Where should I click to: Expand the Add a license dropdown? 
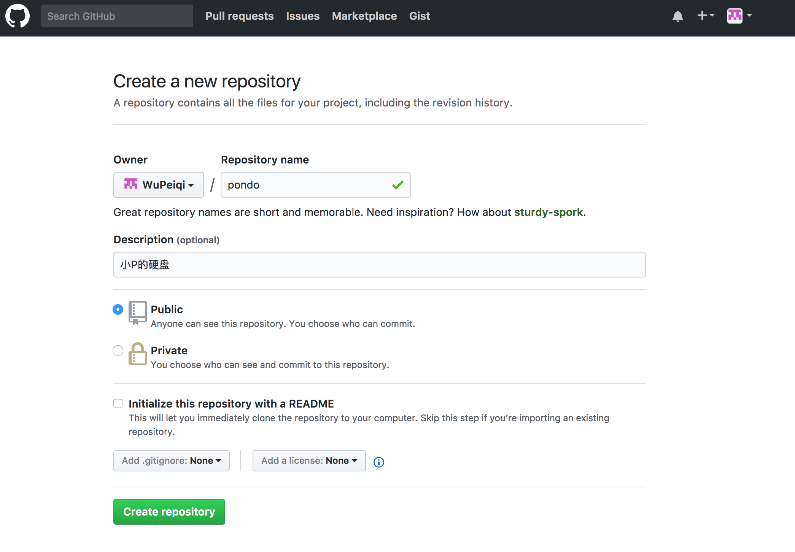(309, 461)
